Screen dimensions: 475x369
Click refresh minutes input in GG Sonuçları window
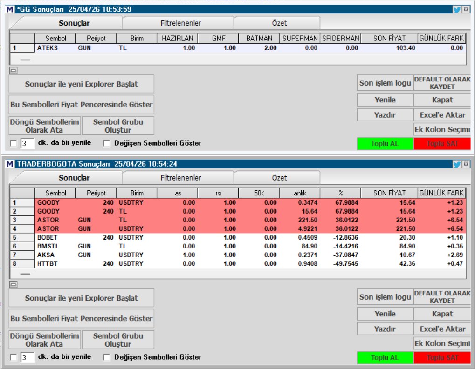tap(27, 143)
